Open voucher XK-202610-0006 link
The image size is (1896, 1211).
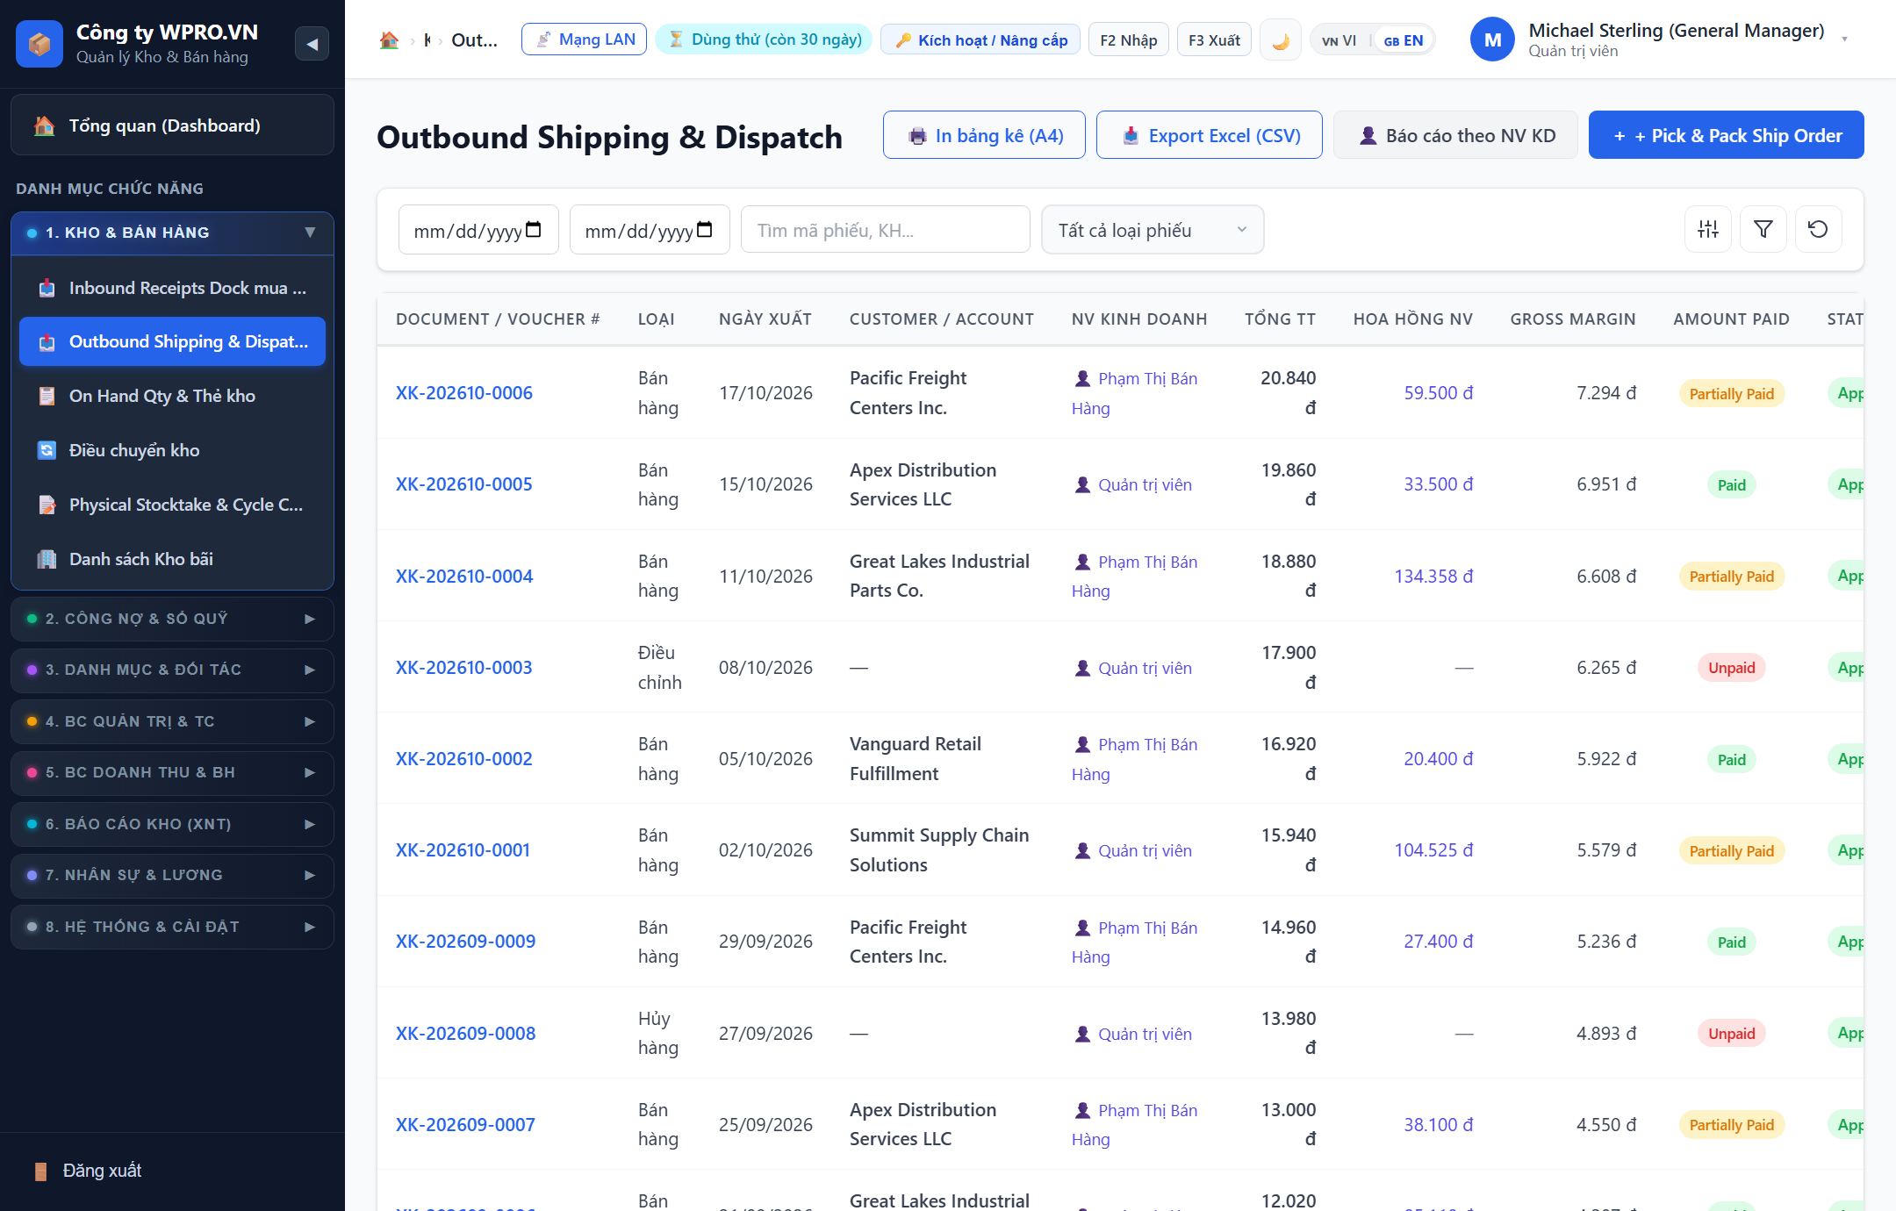(x=463, y=393)
